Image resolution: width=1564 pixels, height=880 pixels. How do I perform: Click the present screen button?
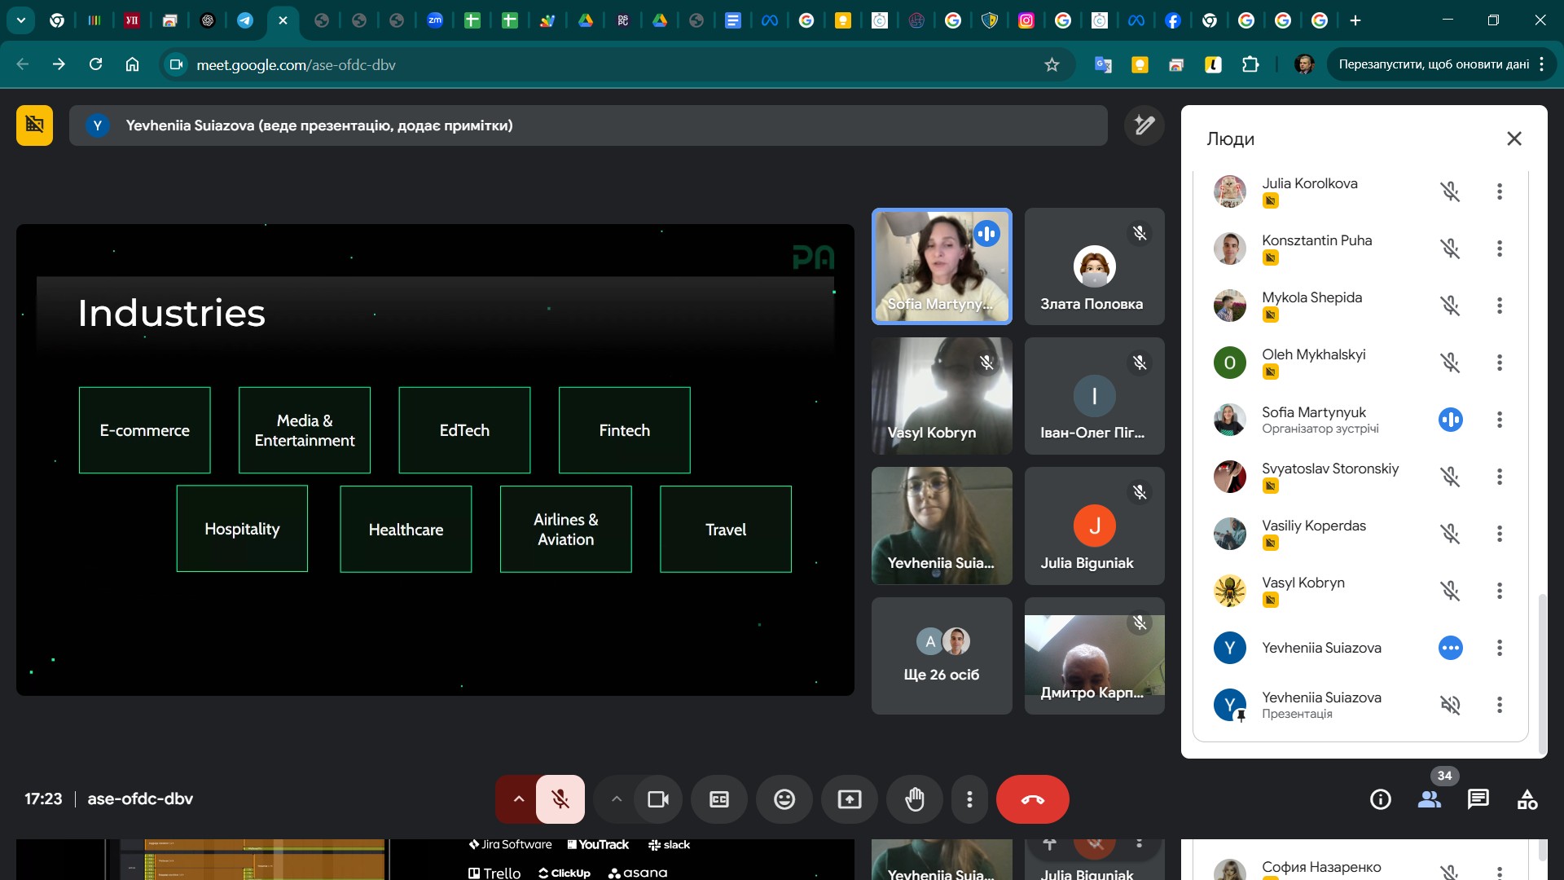point(849,799)
